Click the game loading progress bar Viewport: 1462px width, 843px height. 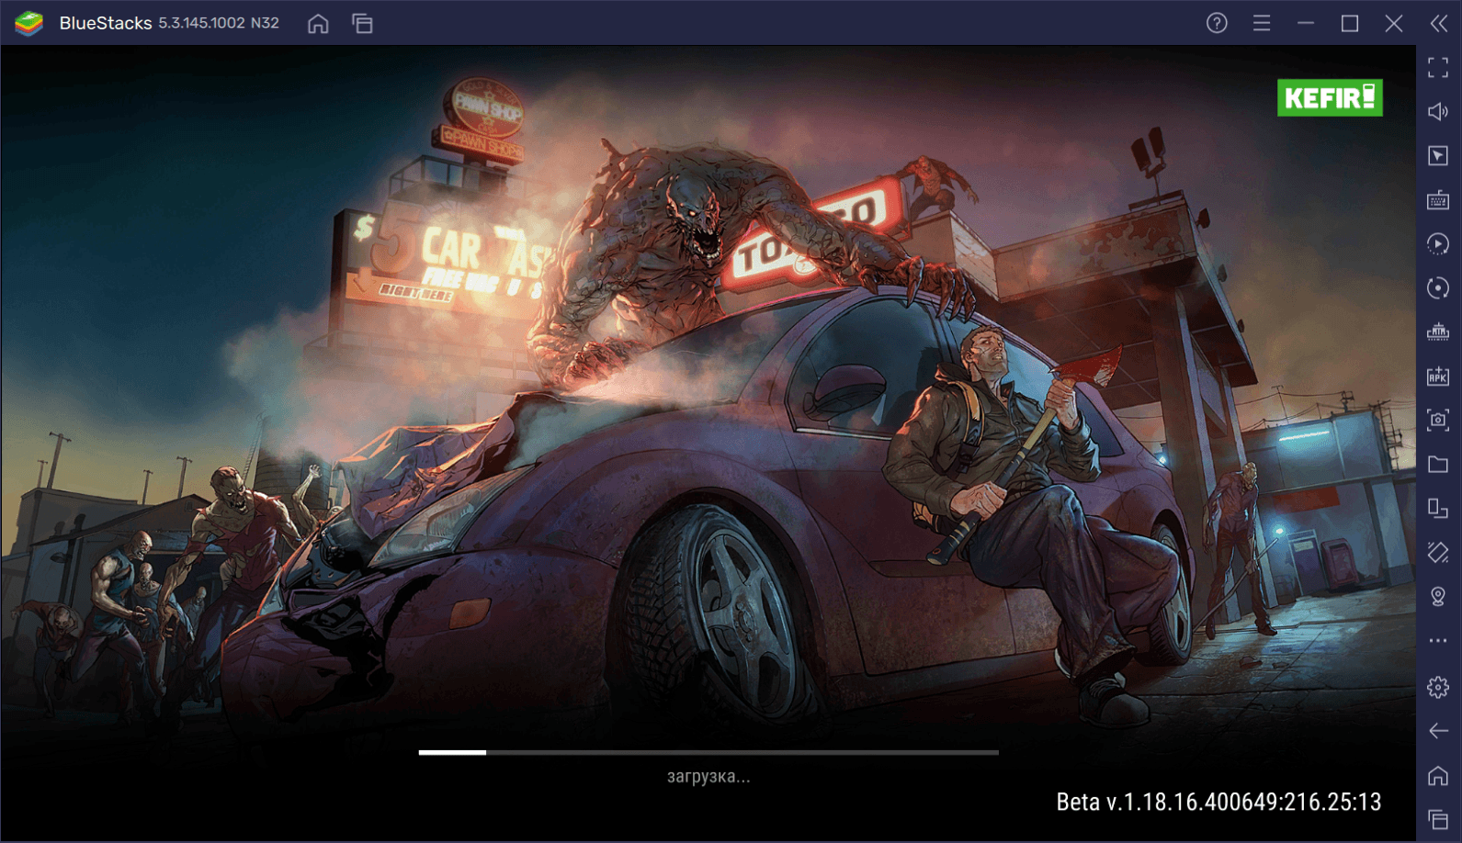coord(708,752)
